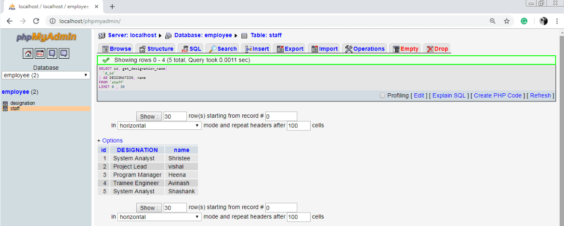Image resolution: width=564 pixels, height=226 pixels.
Task: Focus the upper rows count field
Action: pyautogui.click(x=175, y=116)
